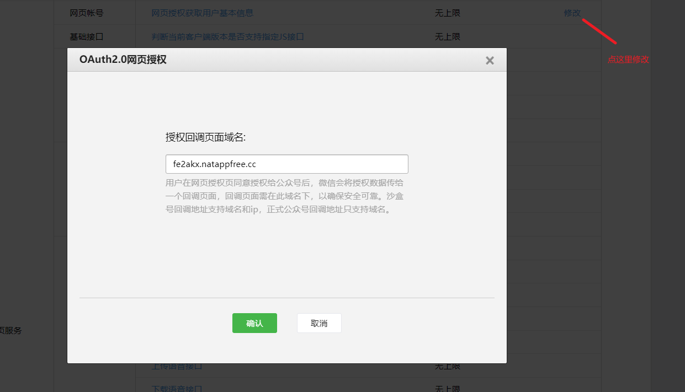Click 无上限 in the 网页帐号 row
685x392 pixels.
click(447, 13)
